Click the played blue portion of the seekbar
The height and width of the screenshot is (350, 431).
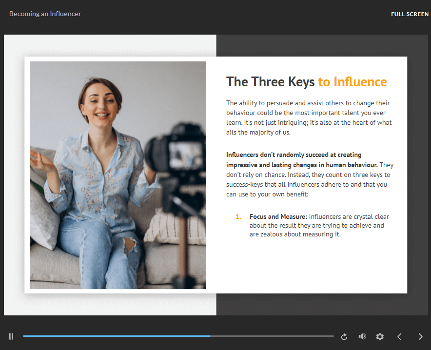tap(117, 336)
